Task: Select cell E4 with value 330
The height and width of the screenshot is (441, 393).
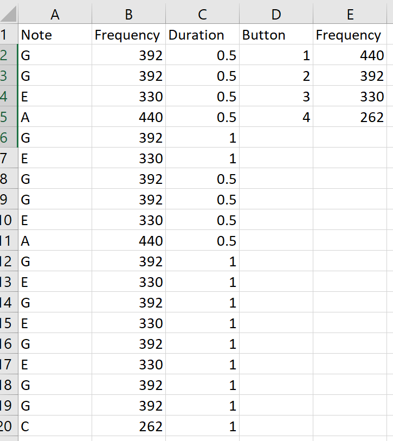Action: tap(350, 96)
